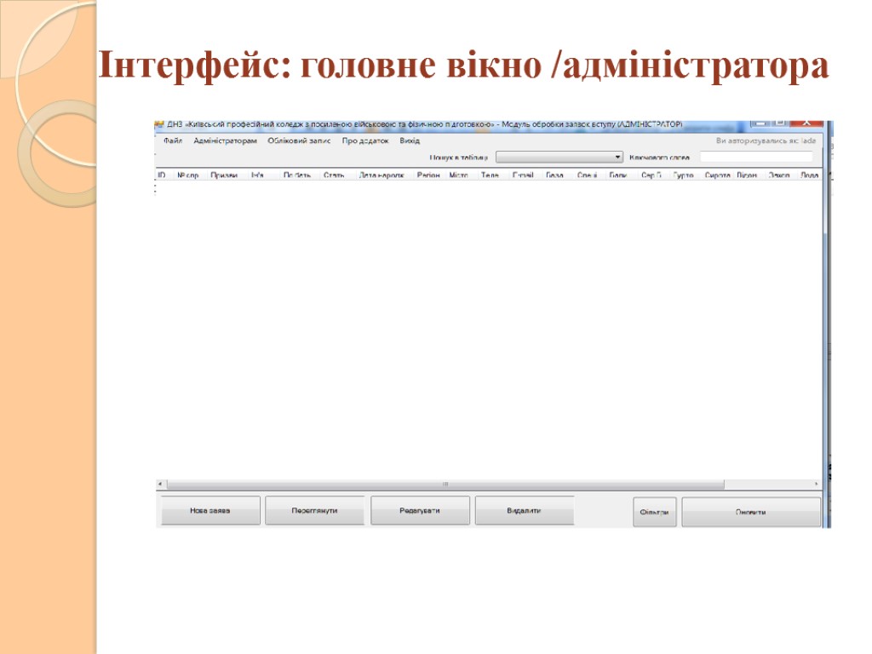872x654 pixels.
Task: Focus the keyword search input field
Action: pyautogui.click(x=756, y=158)
